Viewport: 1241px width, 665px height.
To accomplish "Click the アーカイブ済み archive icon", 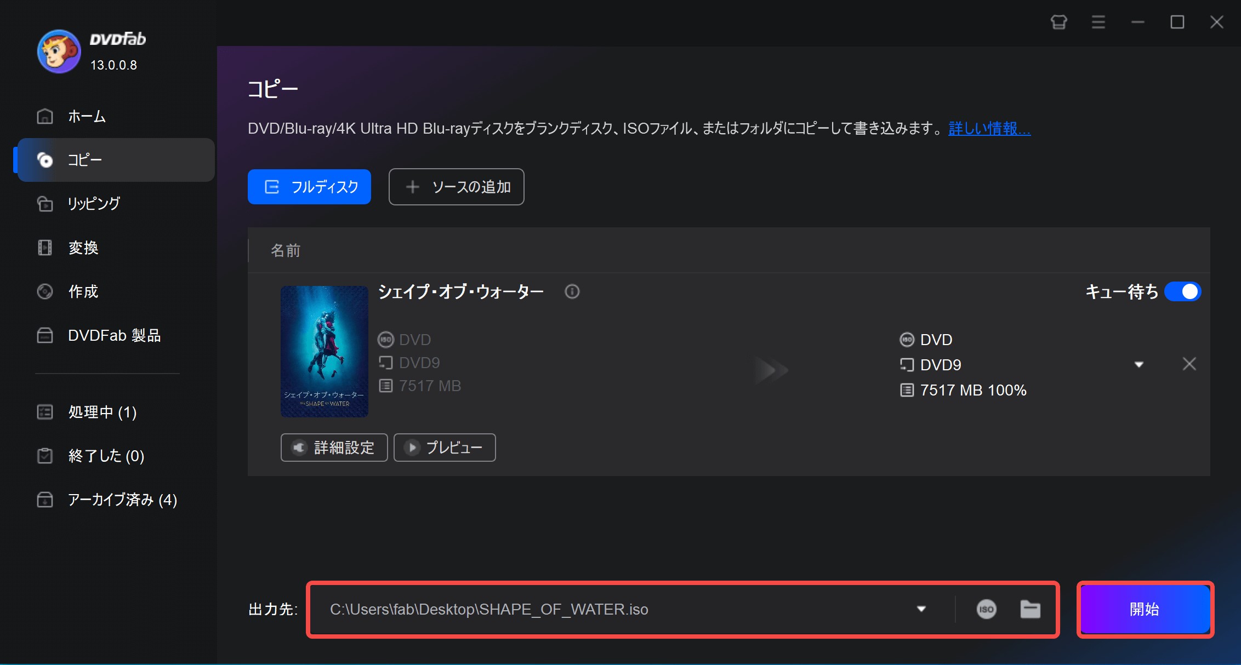I will (x=45, y=500).
